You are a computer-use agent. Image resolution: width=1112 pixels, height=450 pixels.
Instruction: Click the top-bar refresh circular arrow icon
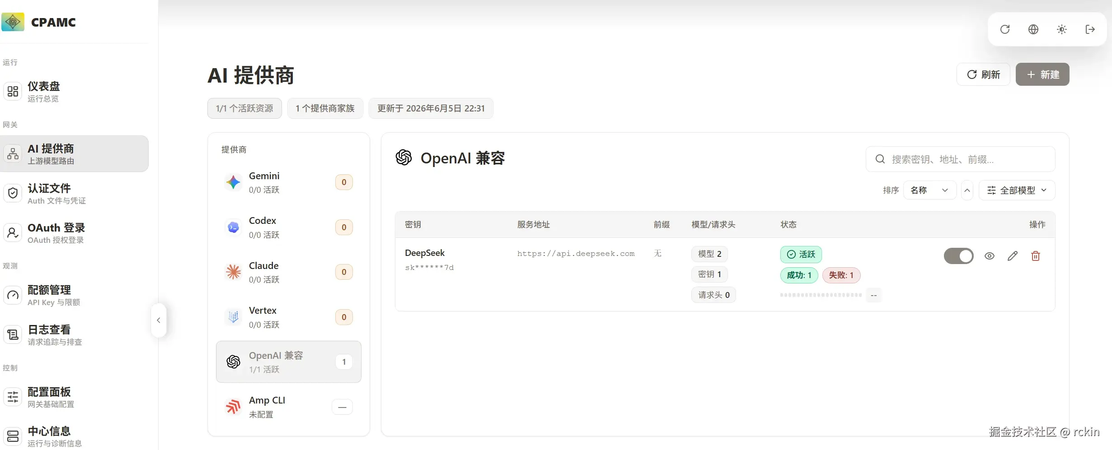point(1005,29)
